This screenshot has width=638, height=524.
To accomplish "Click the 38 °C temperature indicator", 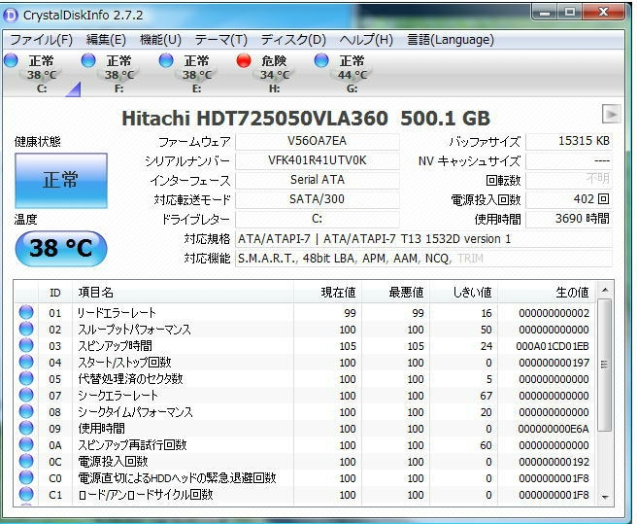I will (x=60, y=248).
